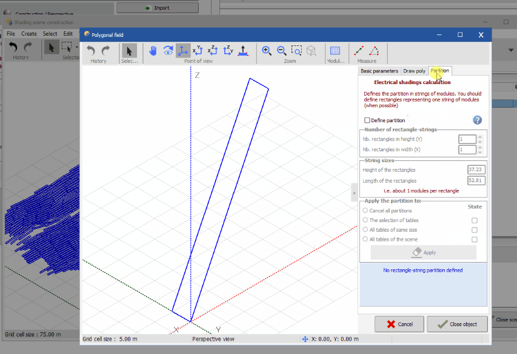Select the angle Measure triangle tool
517x354 pixels.
pos(374,51)
